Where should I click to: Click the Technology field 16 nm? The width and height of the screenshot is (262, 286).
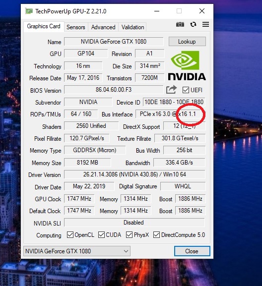[83, 65]
